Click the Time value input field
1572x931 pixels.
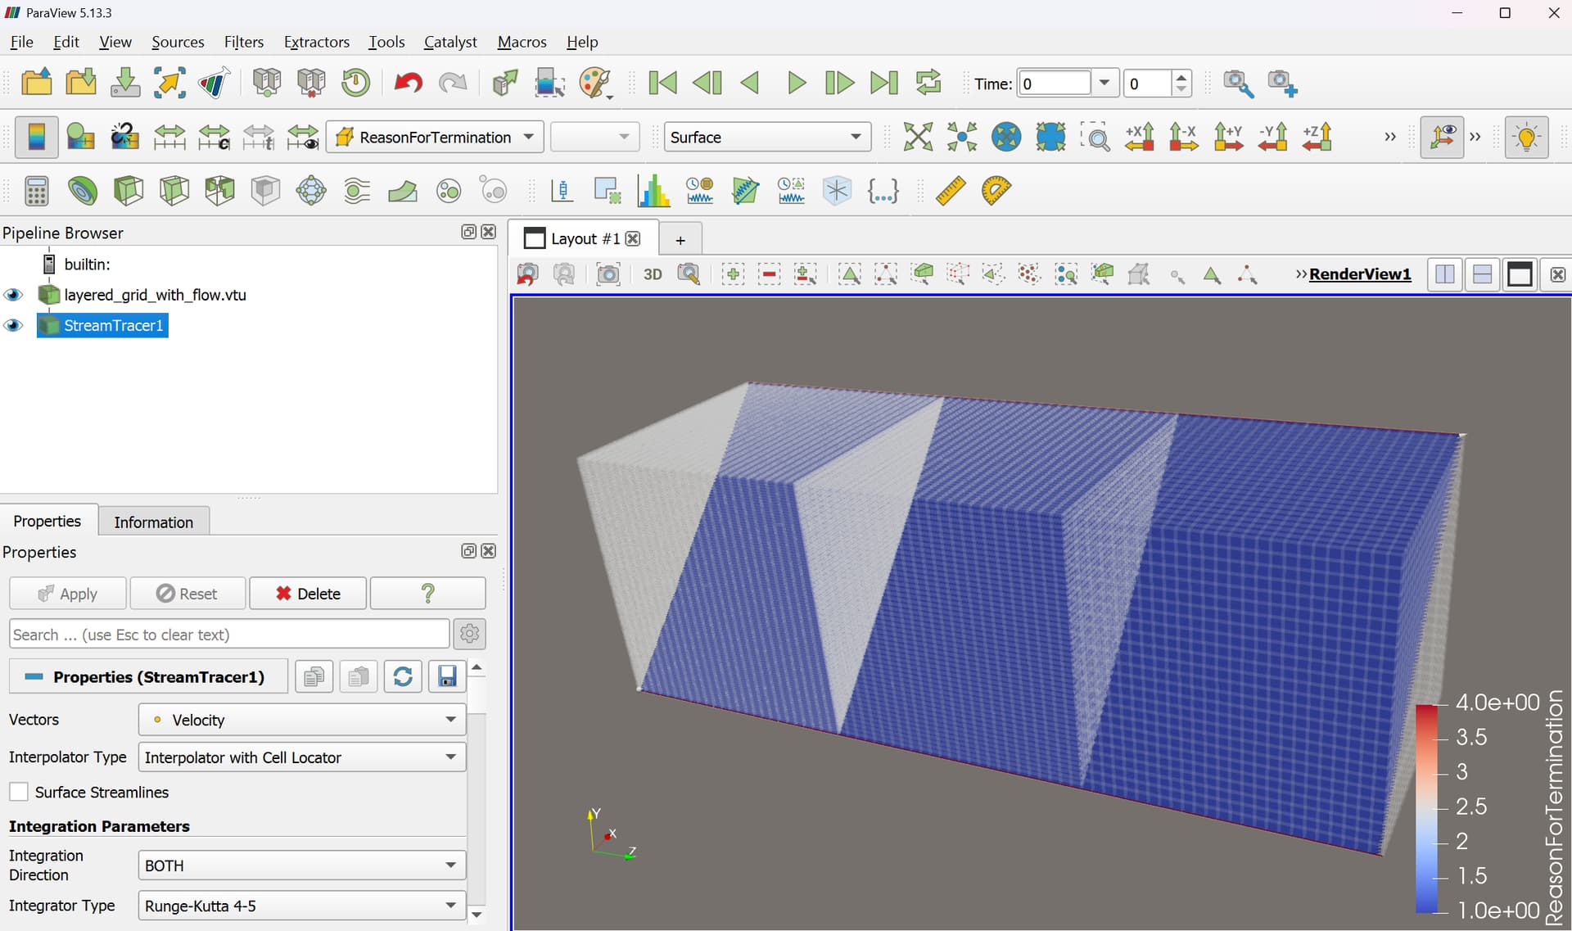coord(1054,83)
